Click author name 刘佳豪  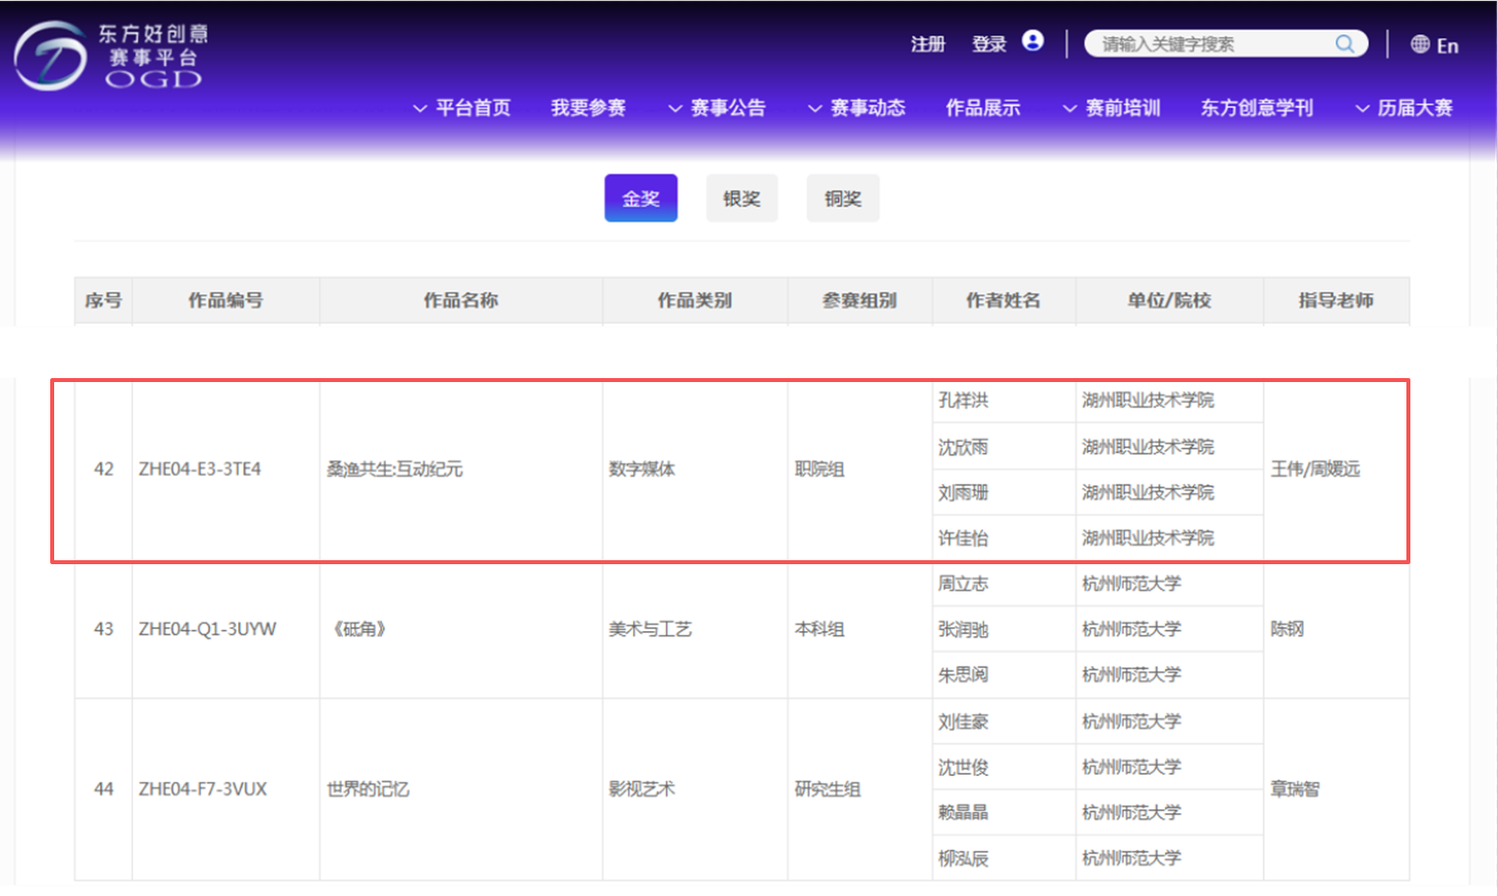tap(963, 721)
